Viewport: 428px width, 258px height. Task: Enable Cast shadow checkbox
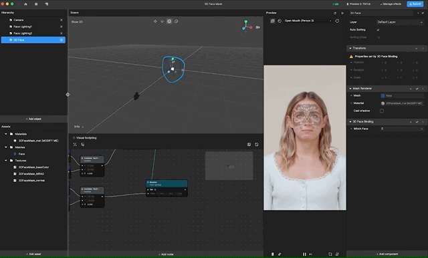pos(382,111)
